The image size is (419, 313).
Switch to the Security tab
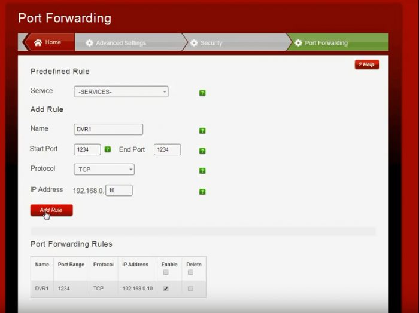(211, 43)
